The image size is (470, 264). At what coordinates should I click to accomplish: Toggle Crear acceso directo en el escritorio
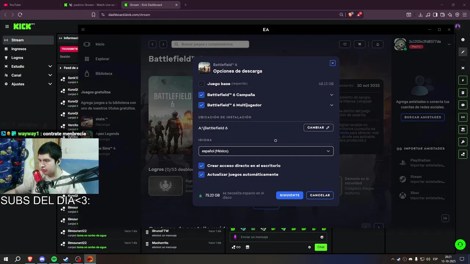pyautogui.click(x=201, y=166)
